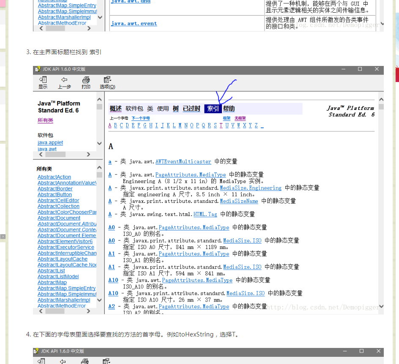The width and height of the screenshot is (399, 364).
Task: Open AbstractColorChooserPanel in class list
Action: (67, 212)
